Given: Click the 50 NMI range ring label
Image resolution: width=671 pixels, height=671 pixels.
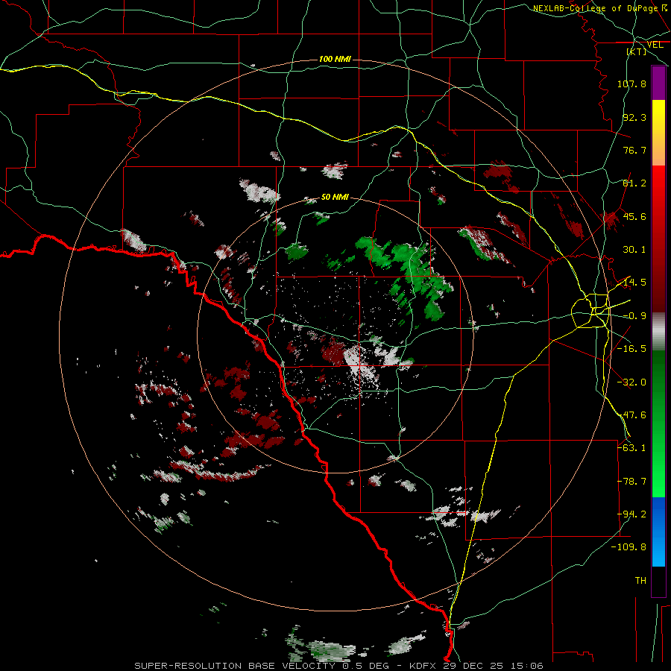Looking at the screenshot, I should point(335,197).
